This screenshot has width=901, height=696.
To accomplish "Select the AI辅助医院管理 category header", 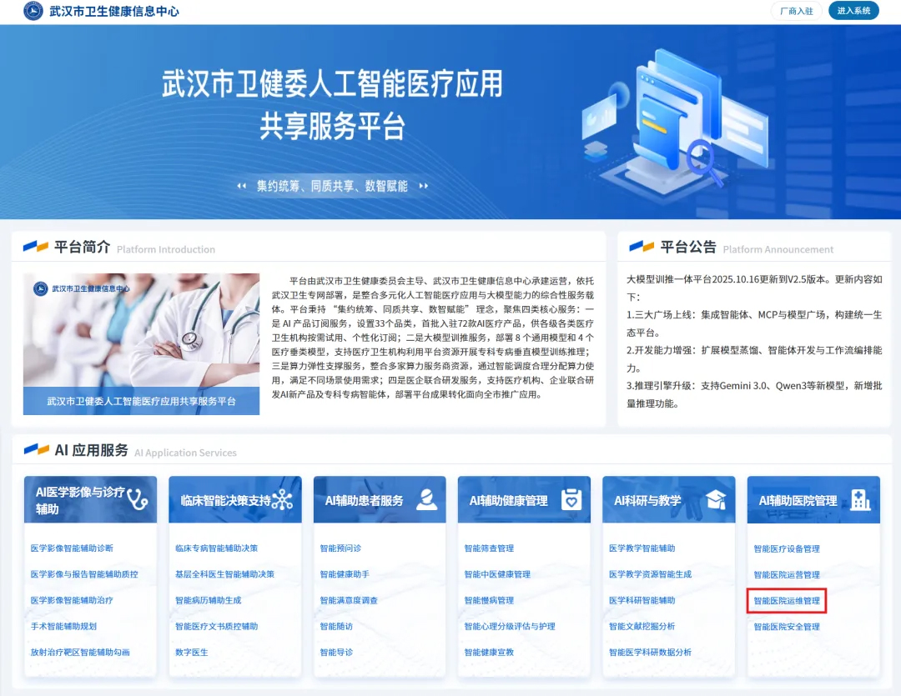I will point(798,500).
